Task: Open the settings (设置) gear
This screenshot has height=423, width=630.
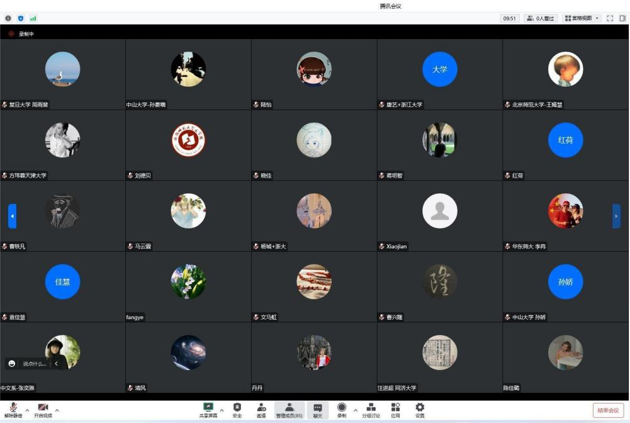Action: pyautogui.click(x=420, y=409)
